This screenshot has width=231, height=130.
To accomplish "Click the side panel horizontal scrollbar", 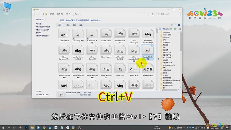I will pyautogui.click(x=170, y=90).
